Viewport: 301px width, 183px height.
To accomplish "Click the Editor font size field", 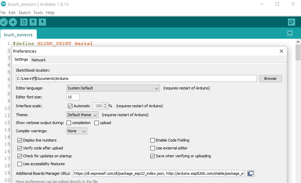I will tap(73, 97).
